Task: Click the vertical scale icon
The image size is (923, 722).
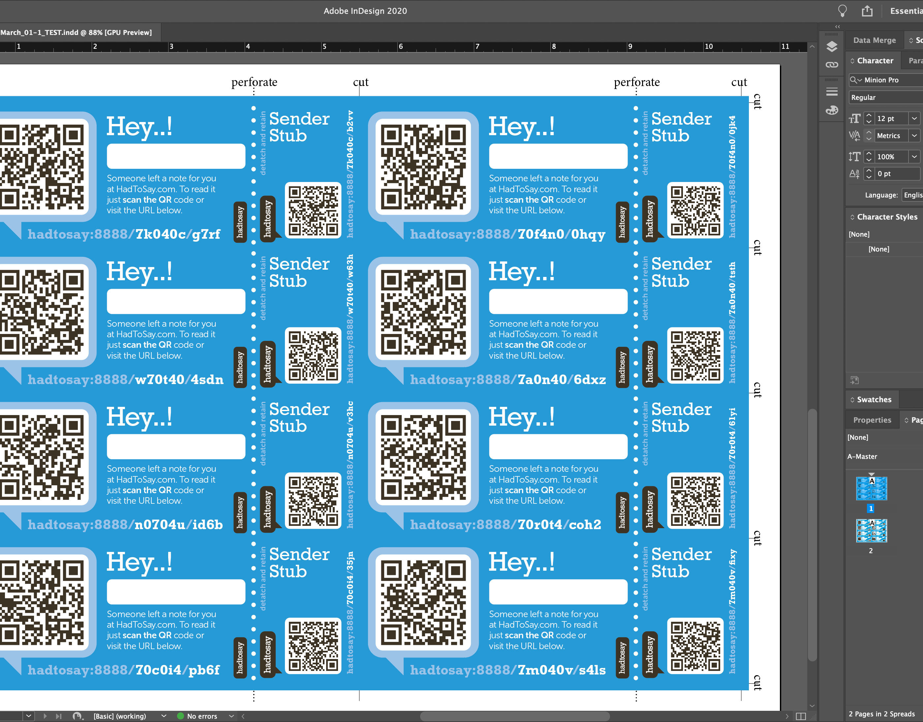Action: [854, 157]
